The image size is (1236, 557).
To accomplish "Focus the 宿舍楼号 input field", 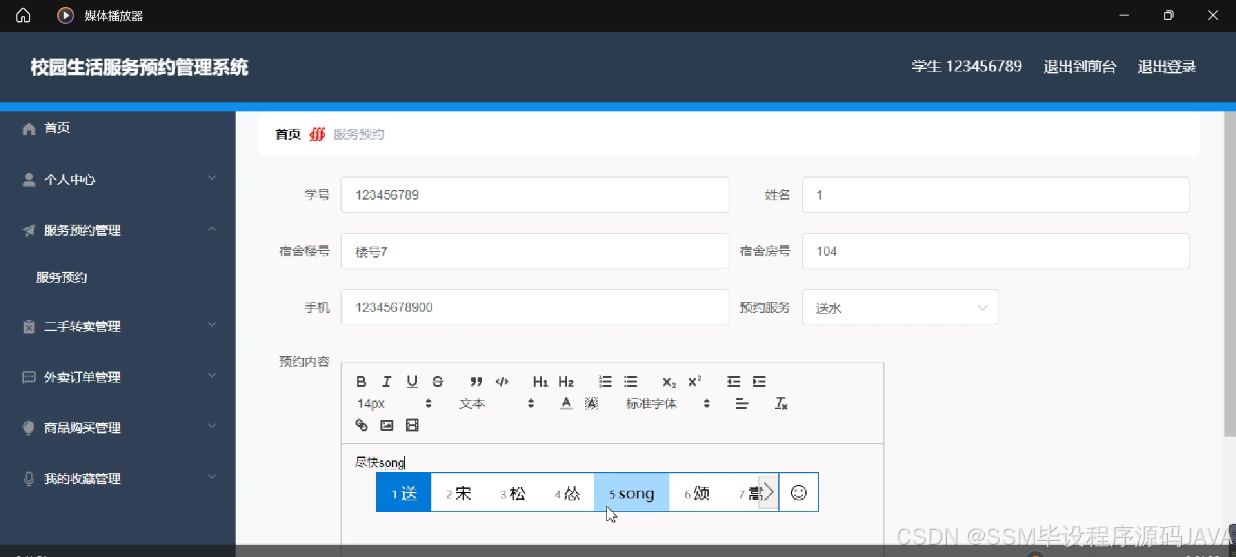I will [x=535, y=251].
